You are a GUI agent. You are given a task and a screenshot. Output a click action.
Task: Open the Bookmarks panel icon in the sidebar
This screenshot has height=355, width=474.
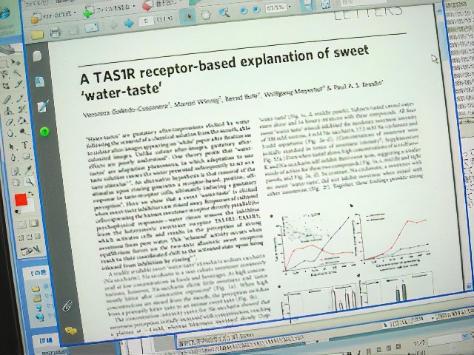(40, 81)
